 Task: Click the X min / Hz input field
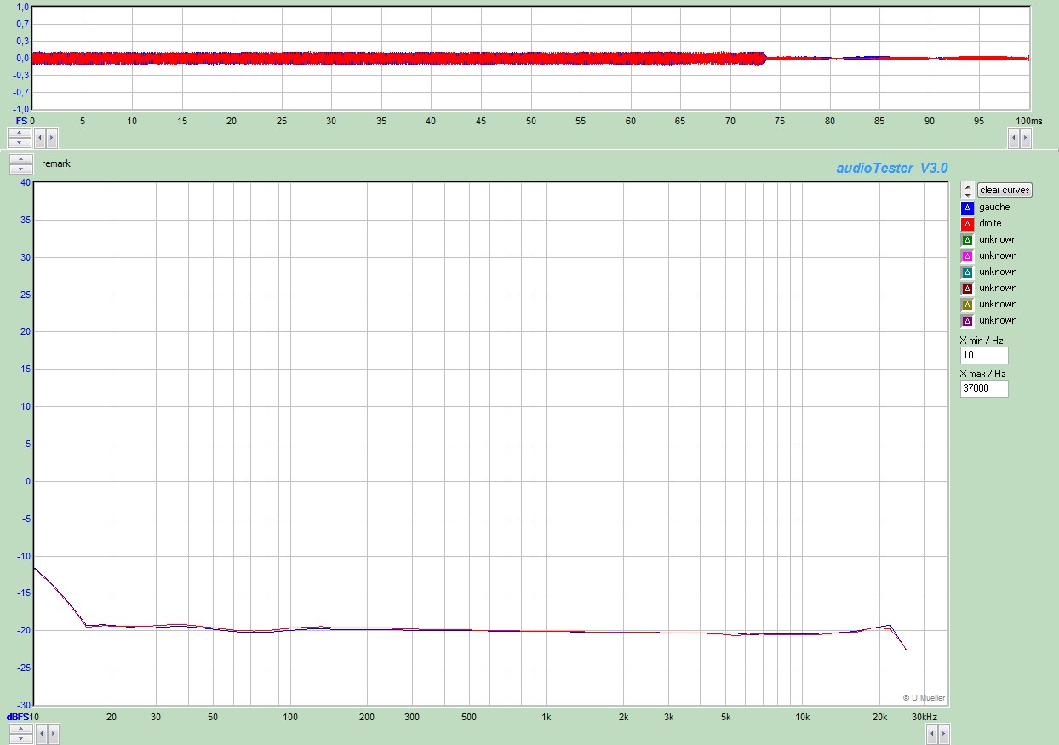[x=983, y=355]
